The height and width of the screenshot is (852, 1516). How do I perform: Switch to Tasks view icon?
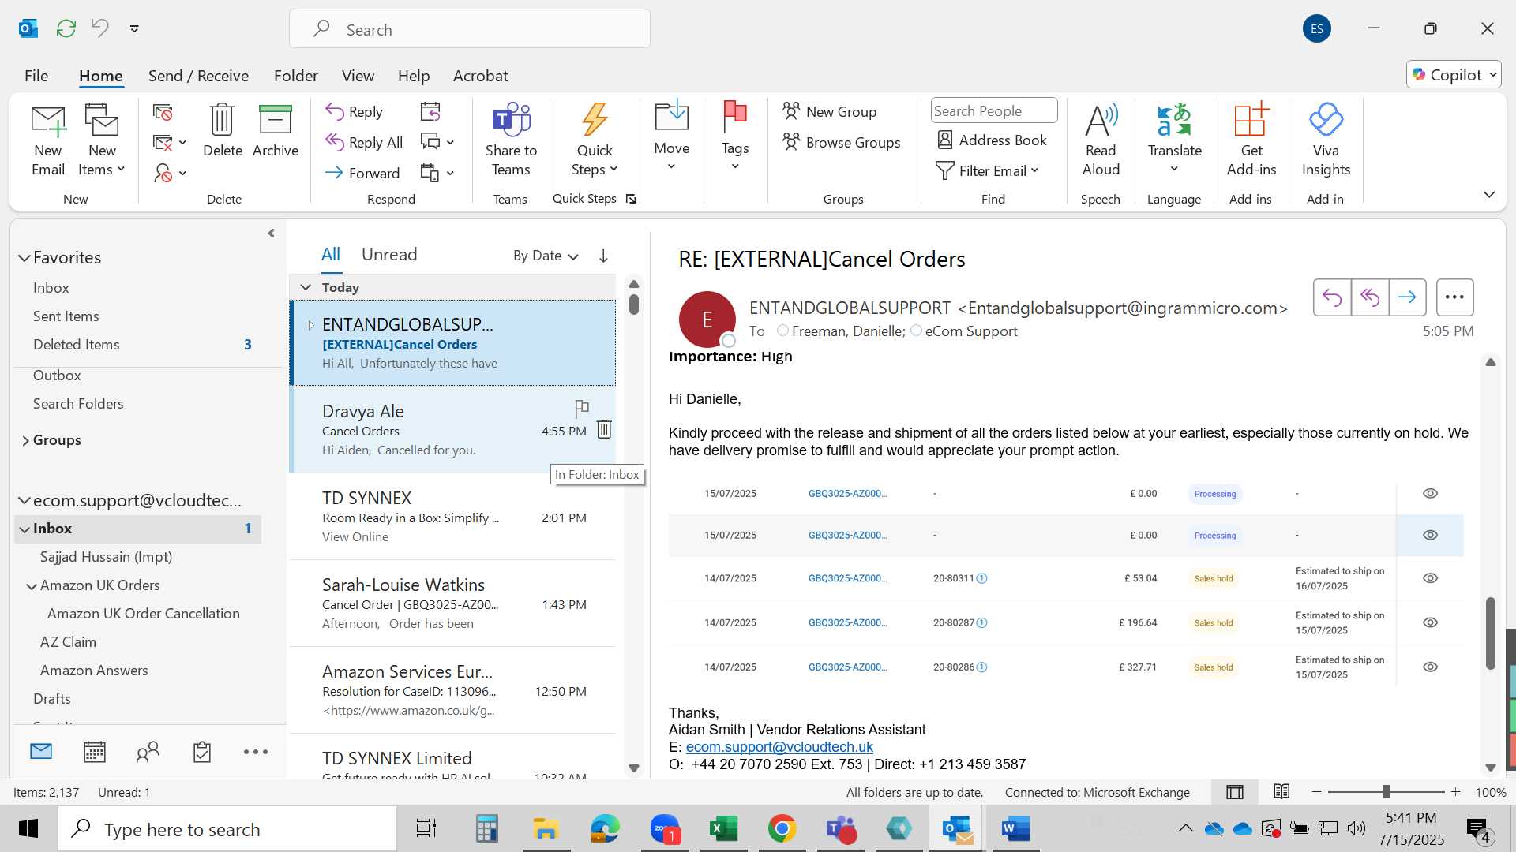tap(202, 752)
